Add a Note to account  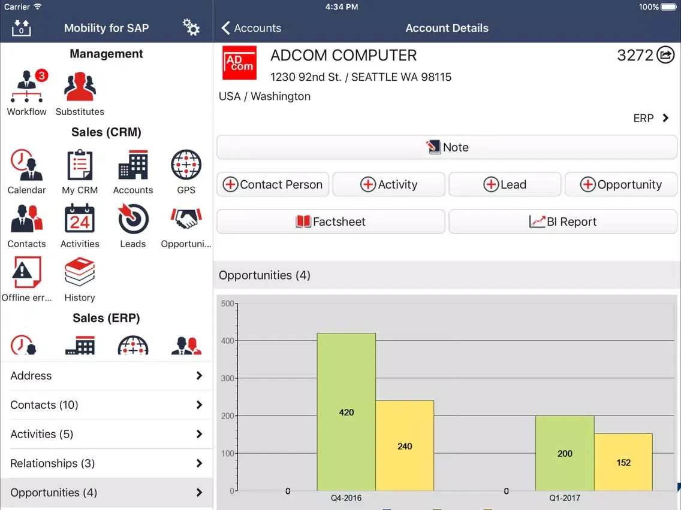(x=447, y=147)
